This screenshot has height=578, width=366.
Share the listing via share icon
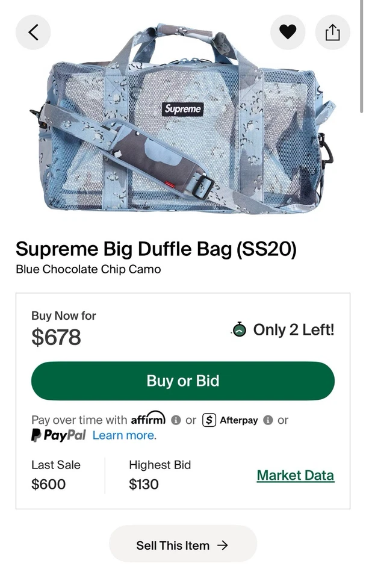[x=332, y=32]
